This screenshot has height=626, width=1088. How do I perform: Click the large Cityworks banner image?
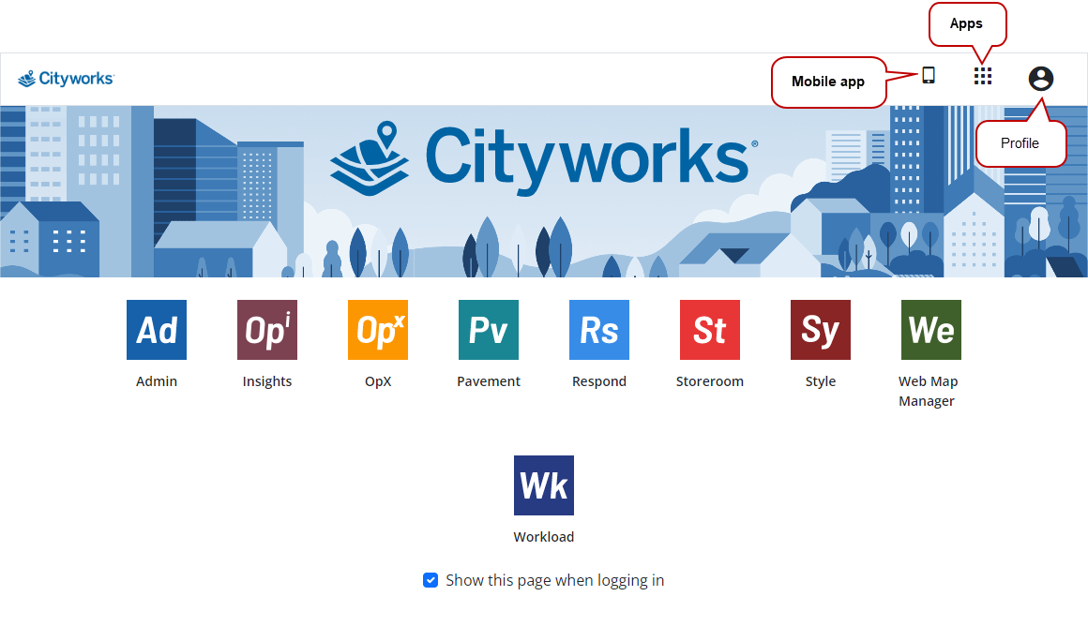pos(544,192)
